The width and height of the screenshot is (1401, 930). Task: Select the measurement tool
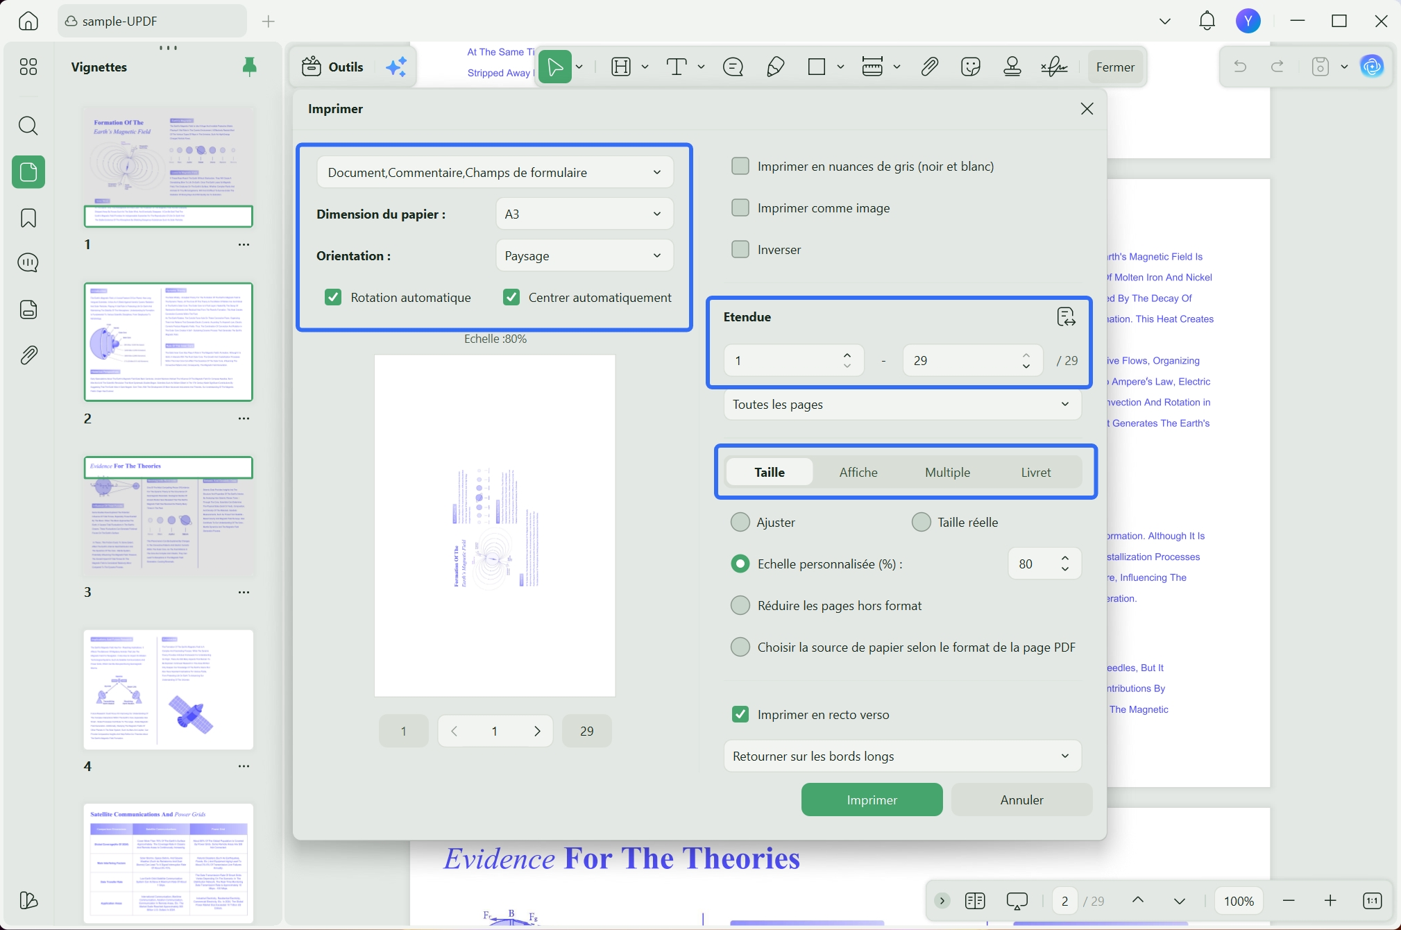(872, 67)
